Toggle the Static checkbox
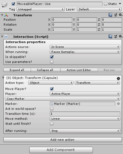 tap(106, 4)
